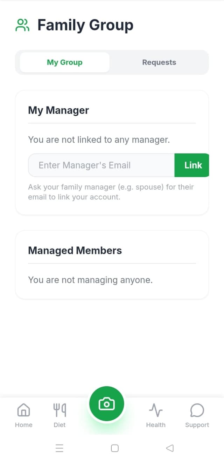Click the Family Group heading

tap(85, 25)
